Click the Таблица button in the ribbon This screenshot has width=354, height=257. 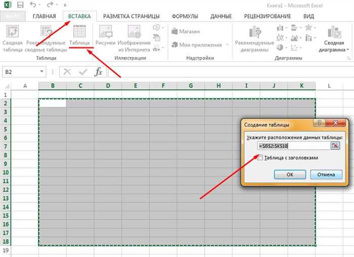(x=79, y=35)
